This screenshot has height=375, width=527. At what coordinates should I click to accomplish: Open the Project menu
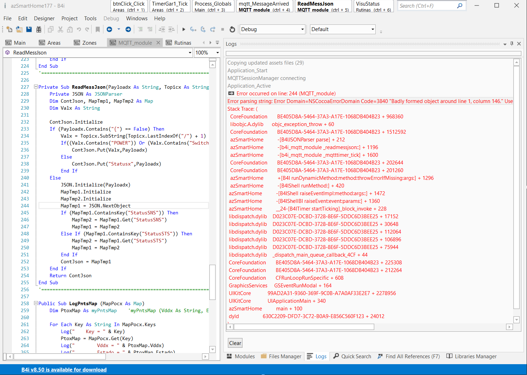(x=70, y=19)
